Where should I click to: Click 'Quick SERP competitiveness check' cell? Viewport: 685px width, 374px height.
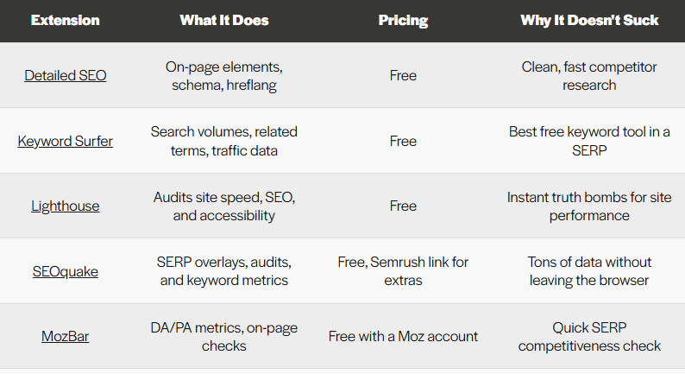[x=589, y=336]
